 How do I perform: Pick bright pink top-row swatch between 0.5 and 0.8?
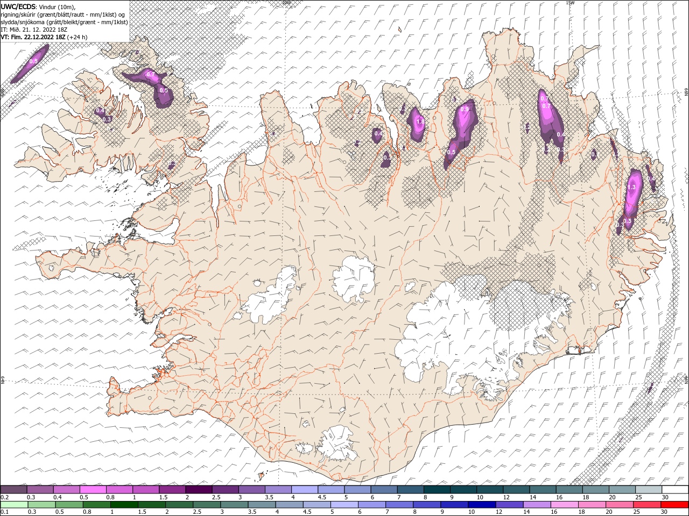tap(93, 490)
